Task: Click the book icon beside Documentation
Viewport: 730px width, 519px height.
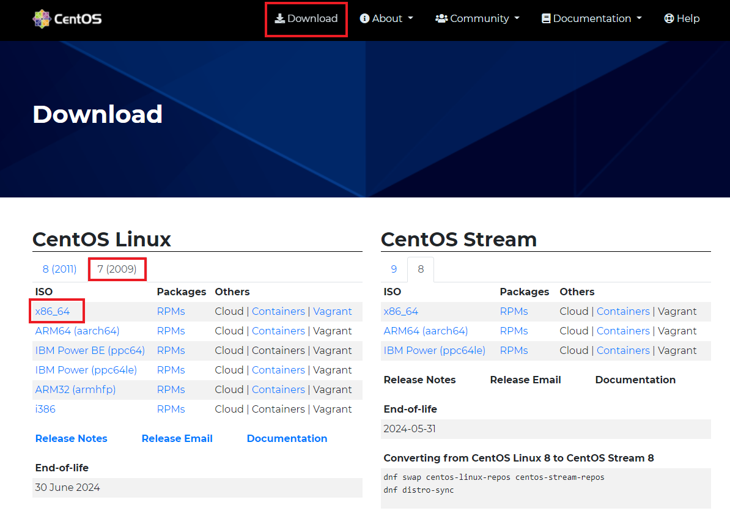Action: pyautogui.click(x=546, y=18)
